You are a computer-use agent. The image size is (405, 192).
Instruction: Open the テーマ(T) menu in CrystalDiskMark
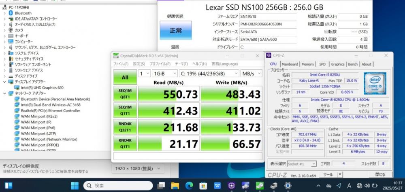181,64
